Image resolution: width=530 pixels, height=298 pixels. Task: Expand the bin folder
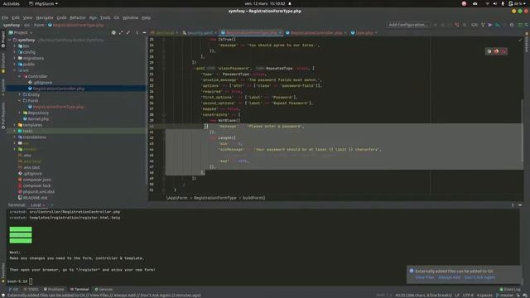(x=15, y=46)
